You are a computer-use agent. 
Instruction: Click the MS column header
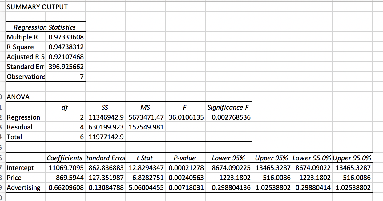click(145, 107)
